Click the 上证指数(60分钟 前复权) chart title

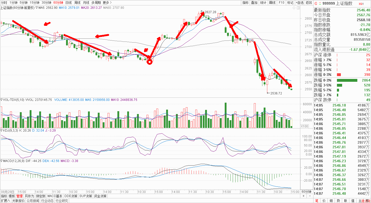(x=17, y=8)
